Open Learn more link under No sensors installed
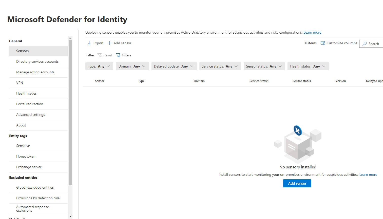Image resolution: width=383 pixels, height=219 pixels. point(368,175)
